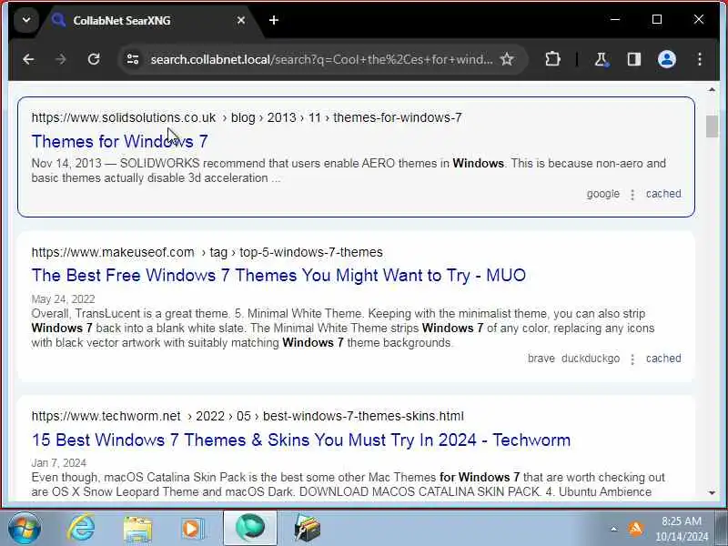The image size is (728, 546).
Task: Open more options dots on makeuseof result
Action: 632,359
